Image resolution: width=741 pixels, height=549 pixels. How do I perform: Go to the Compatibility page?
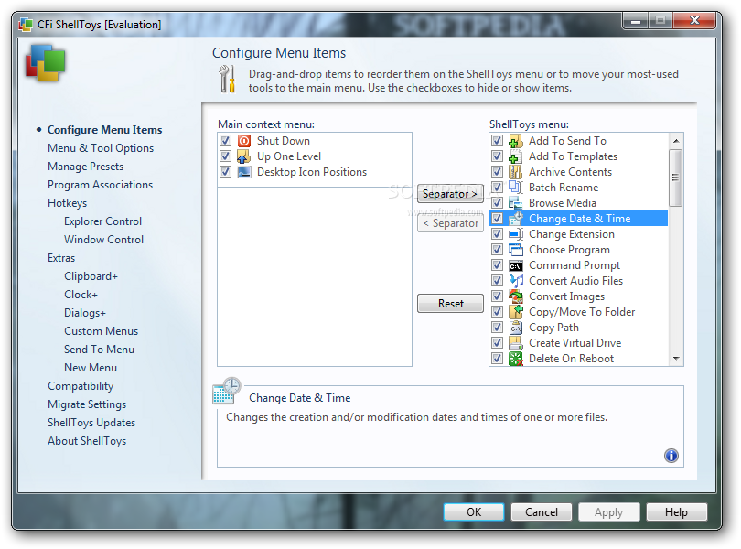tap(81, 386)
